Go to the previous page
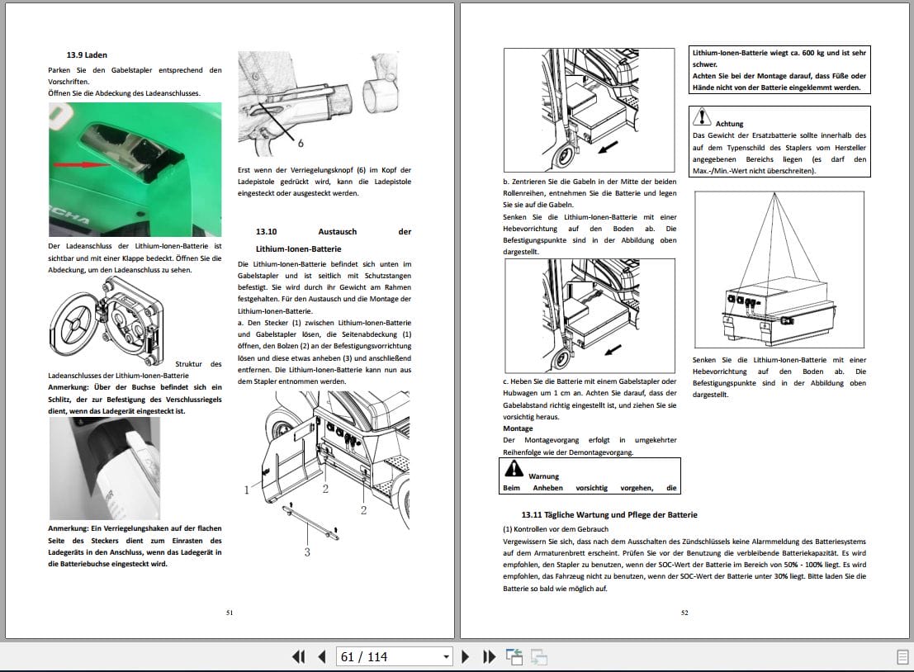 320,656
